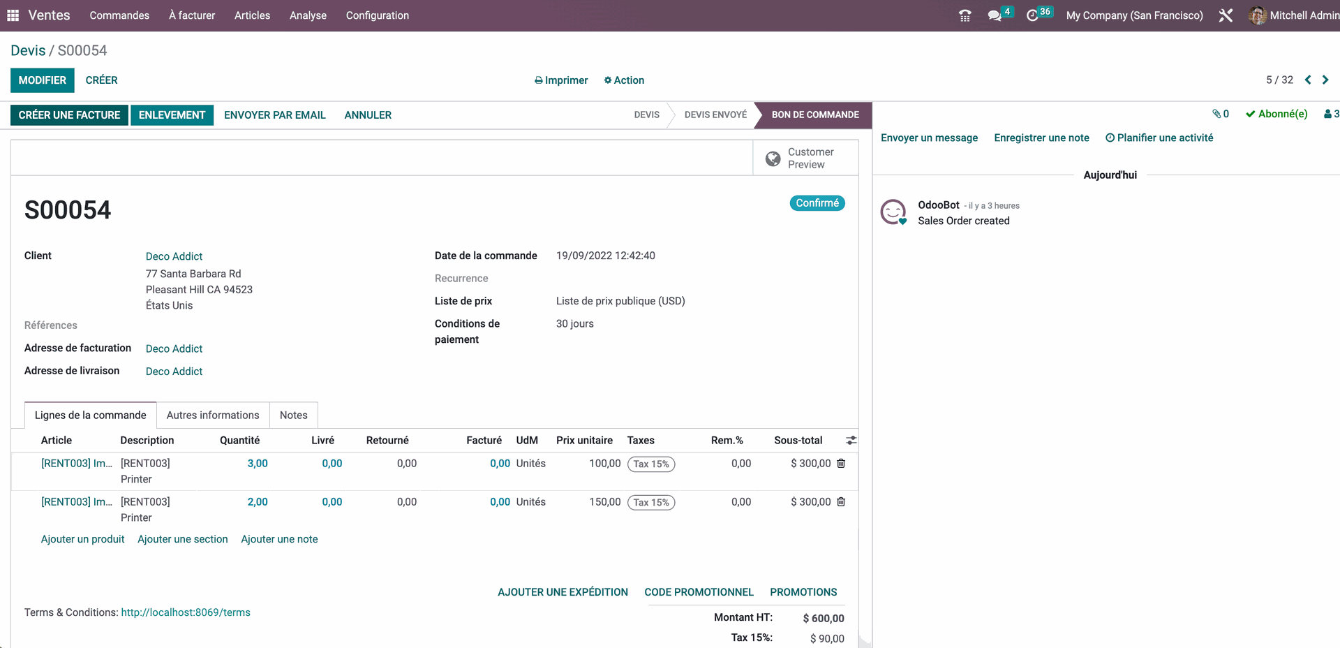Open the activities clock icon
Viewport: 1340px width, 648px height.
point(1034,15)
